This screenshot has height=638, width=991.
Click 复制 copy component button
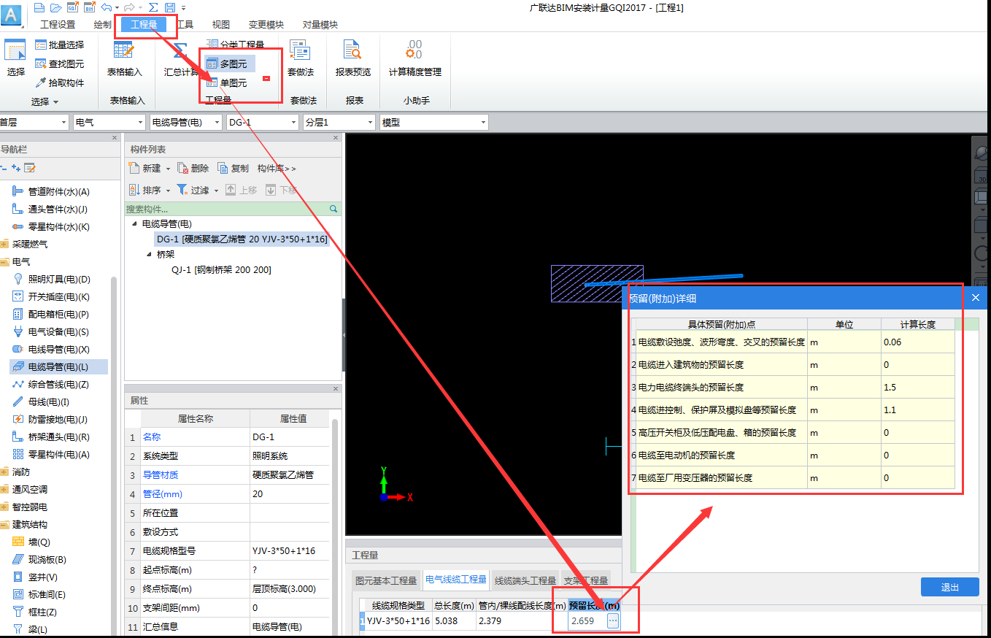pyautogui.click(x=234, y=168)
